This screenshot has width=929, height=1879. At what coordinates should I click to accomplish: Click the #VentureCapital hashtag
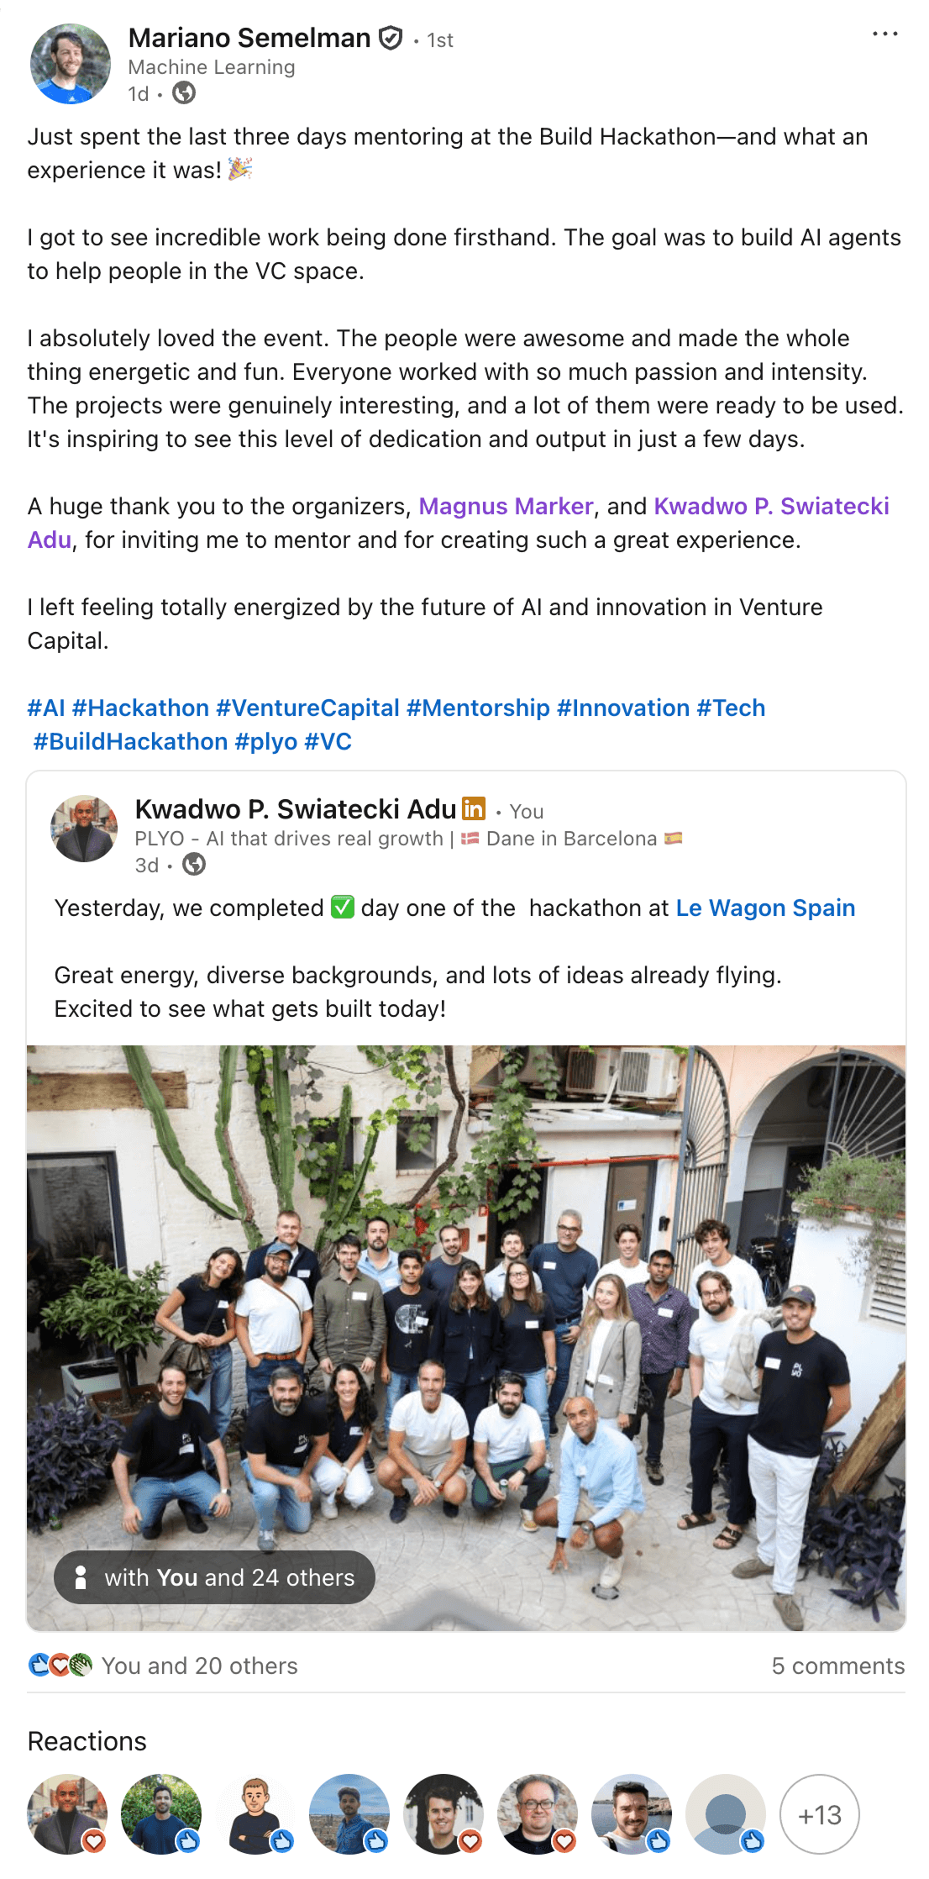click(x=307, y=708)
